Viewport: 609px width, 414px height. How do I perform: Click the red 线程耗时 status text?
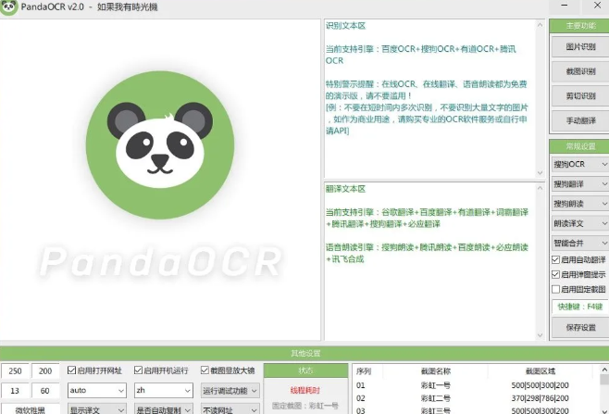(x=304, y=390)
